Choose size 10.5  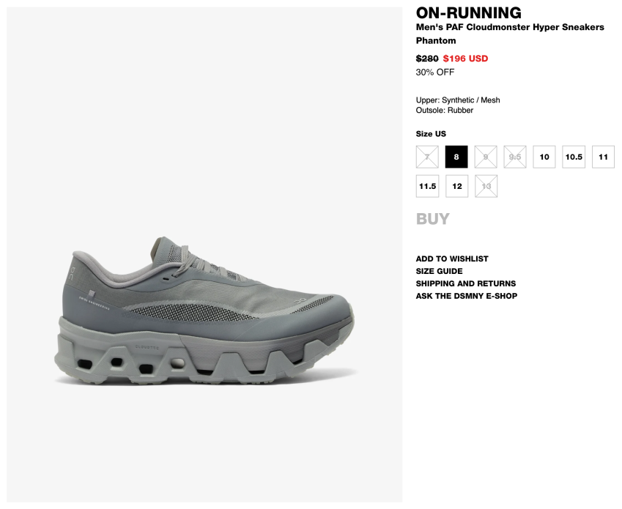(x=574, y=157)
